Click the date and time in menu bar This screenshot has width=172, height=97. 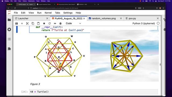coord(164,1)
